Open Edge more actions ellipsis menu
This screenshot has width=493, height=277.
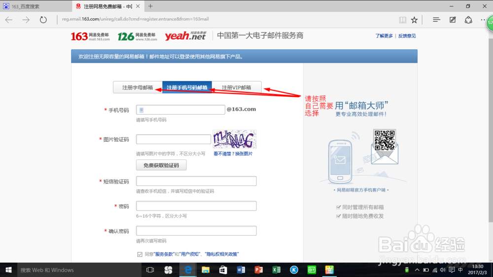[483, 20]
